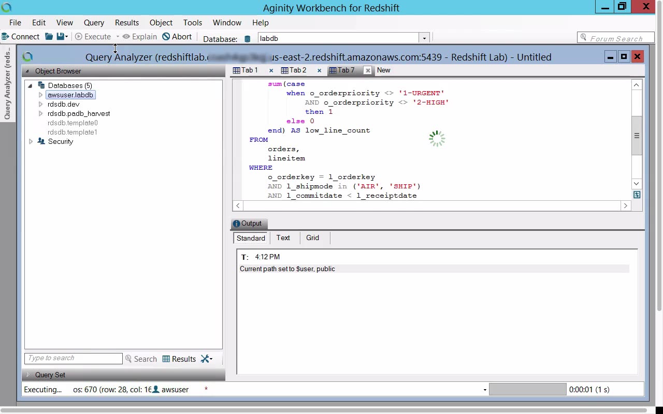Switch output view to Text
This screenshot has height=414, width=663.
click(283, 238)
